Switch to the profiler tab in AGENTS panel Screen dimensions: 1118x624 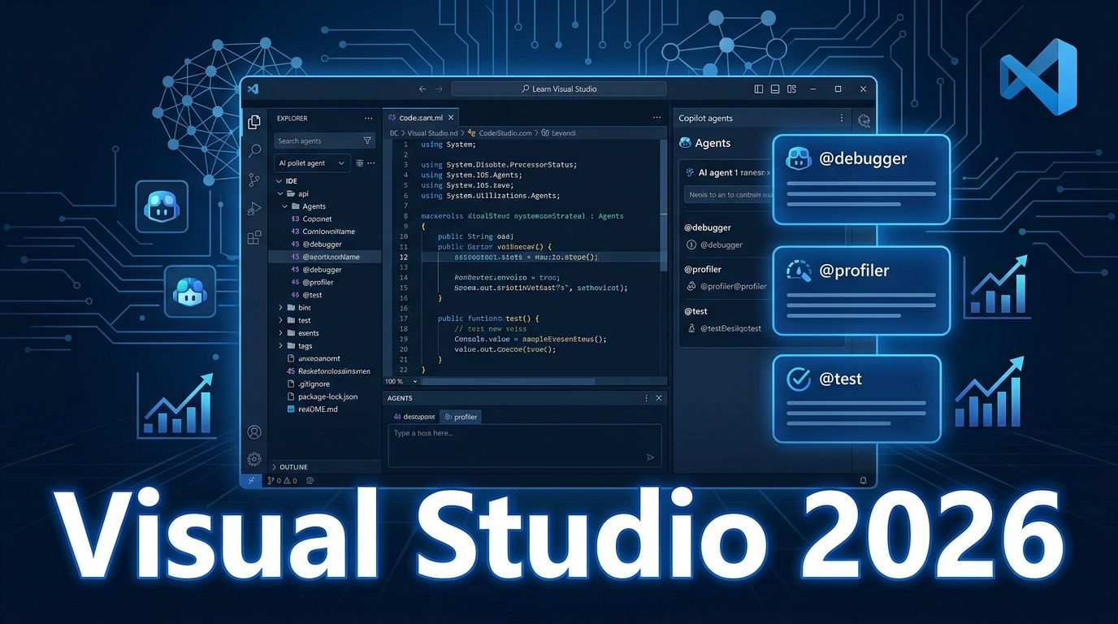click(x=461, y=417)
